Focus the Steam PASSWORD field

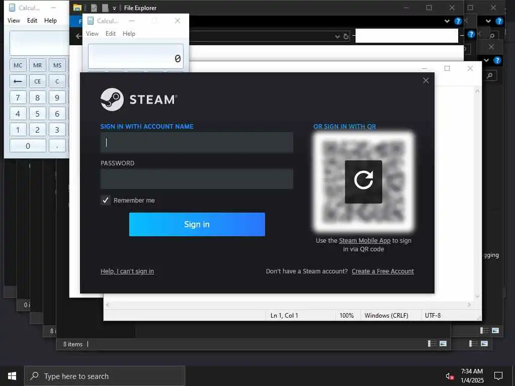(x=197, y=179)
